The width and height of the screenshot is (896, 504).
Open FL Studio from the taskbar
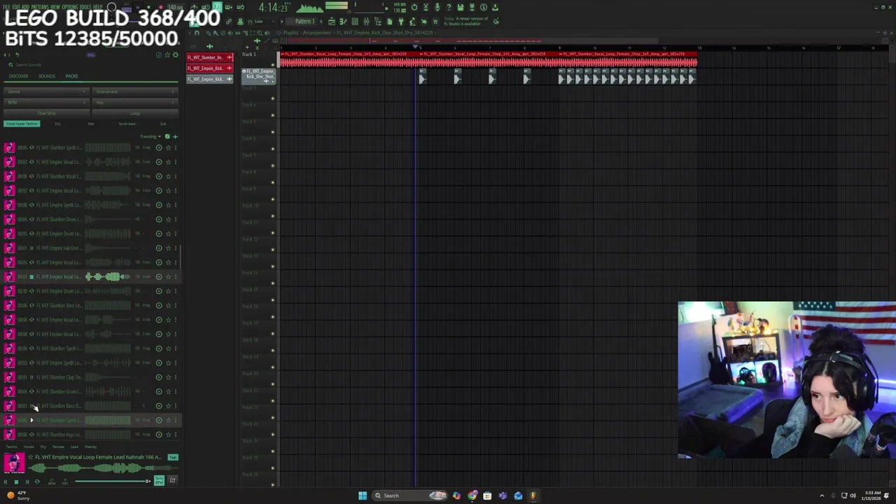click(533, 496)
